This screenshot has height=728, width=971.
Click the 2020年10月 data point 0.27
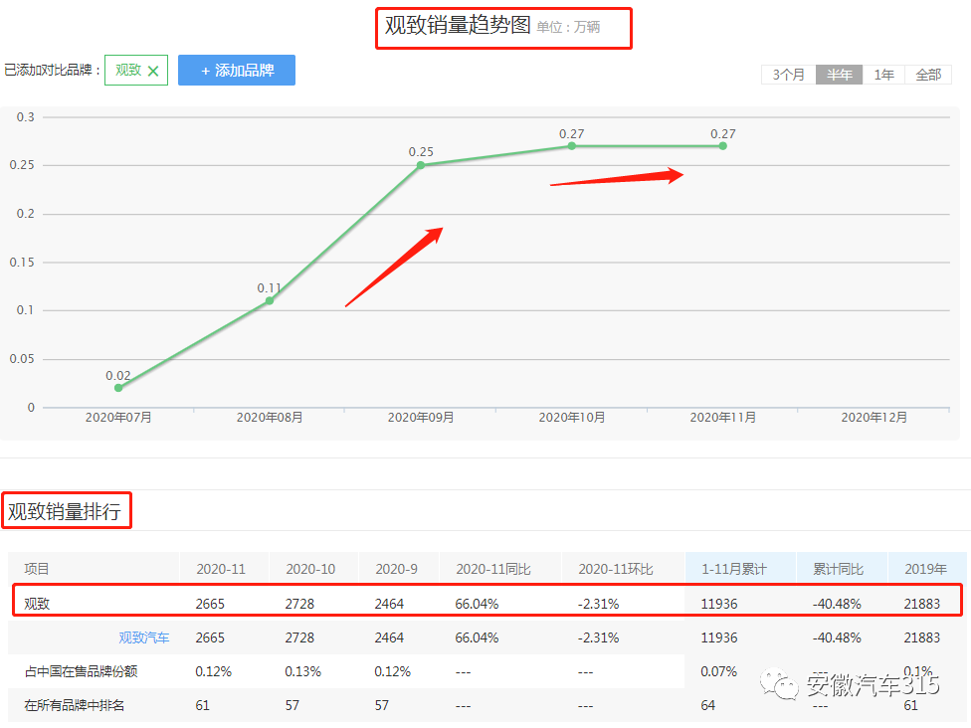(572, 146)
